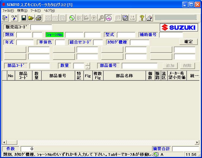Click the horizontal scrollbar thumb
Viewport: 202px width, 158px height.
point(12,142)
